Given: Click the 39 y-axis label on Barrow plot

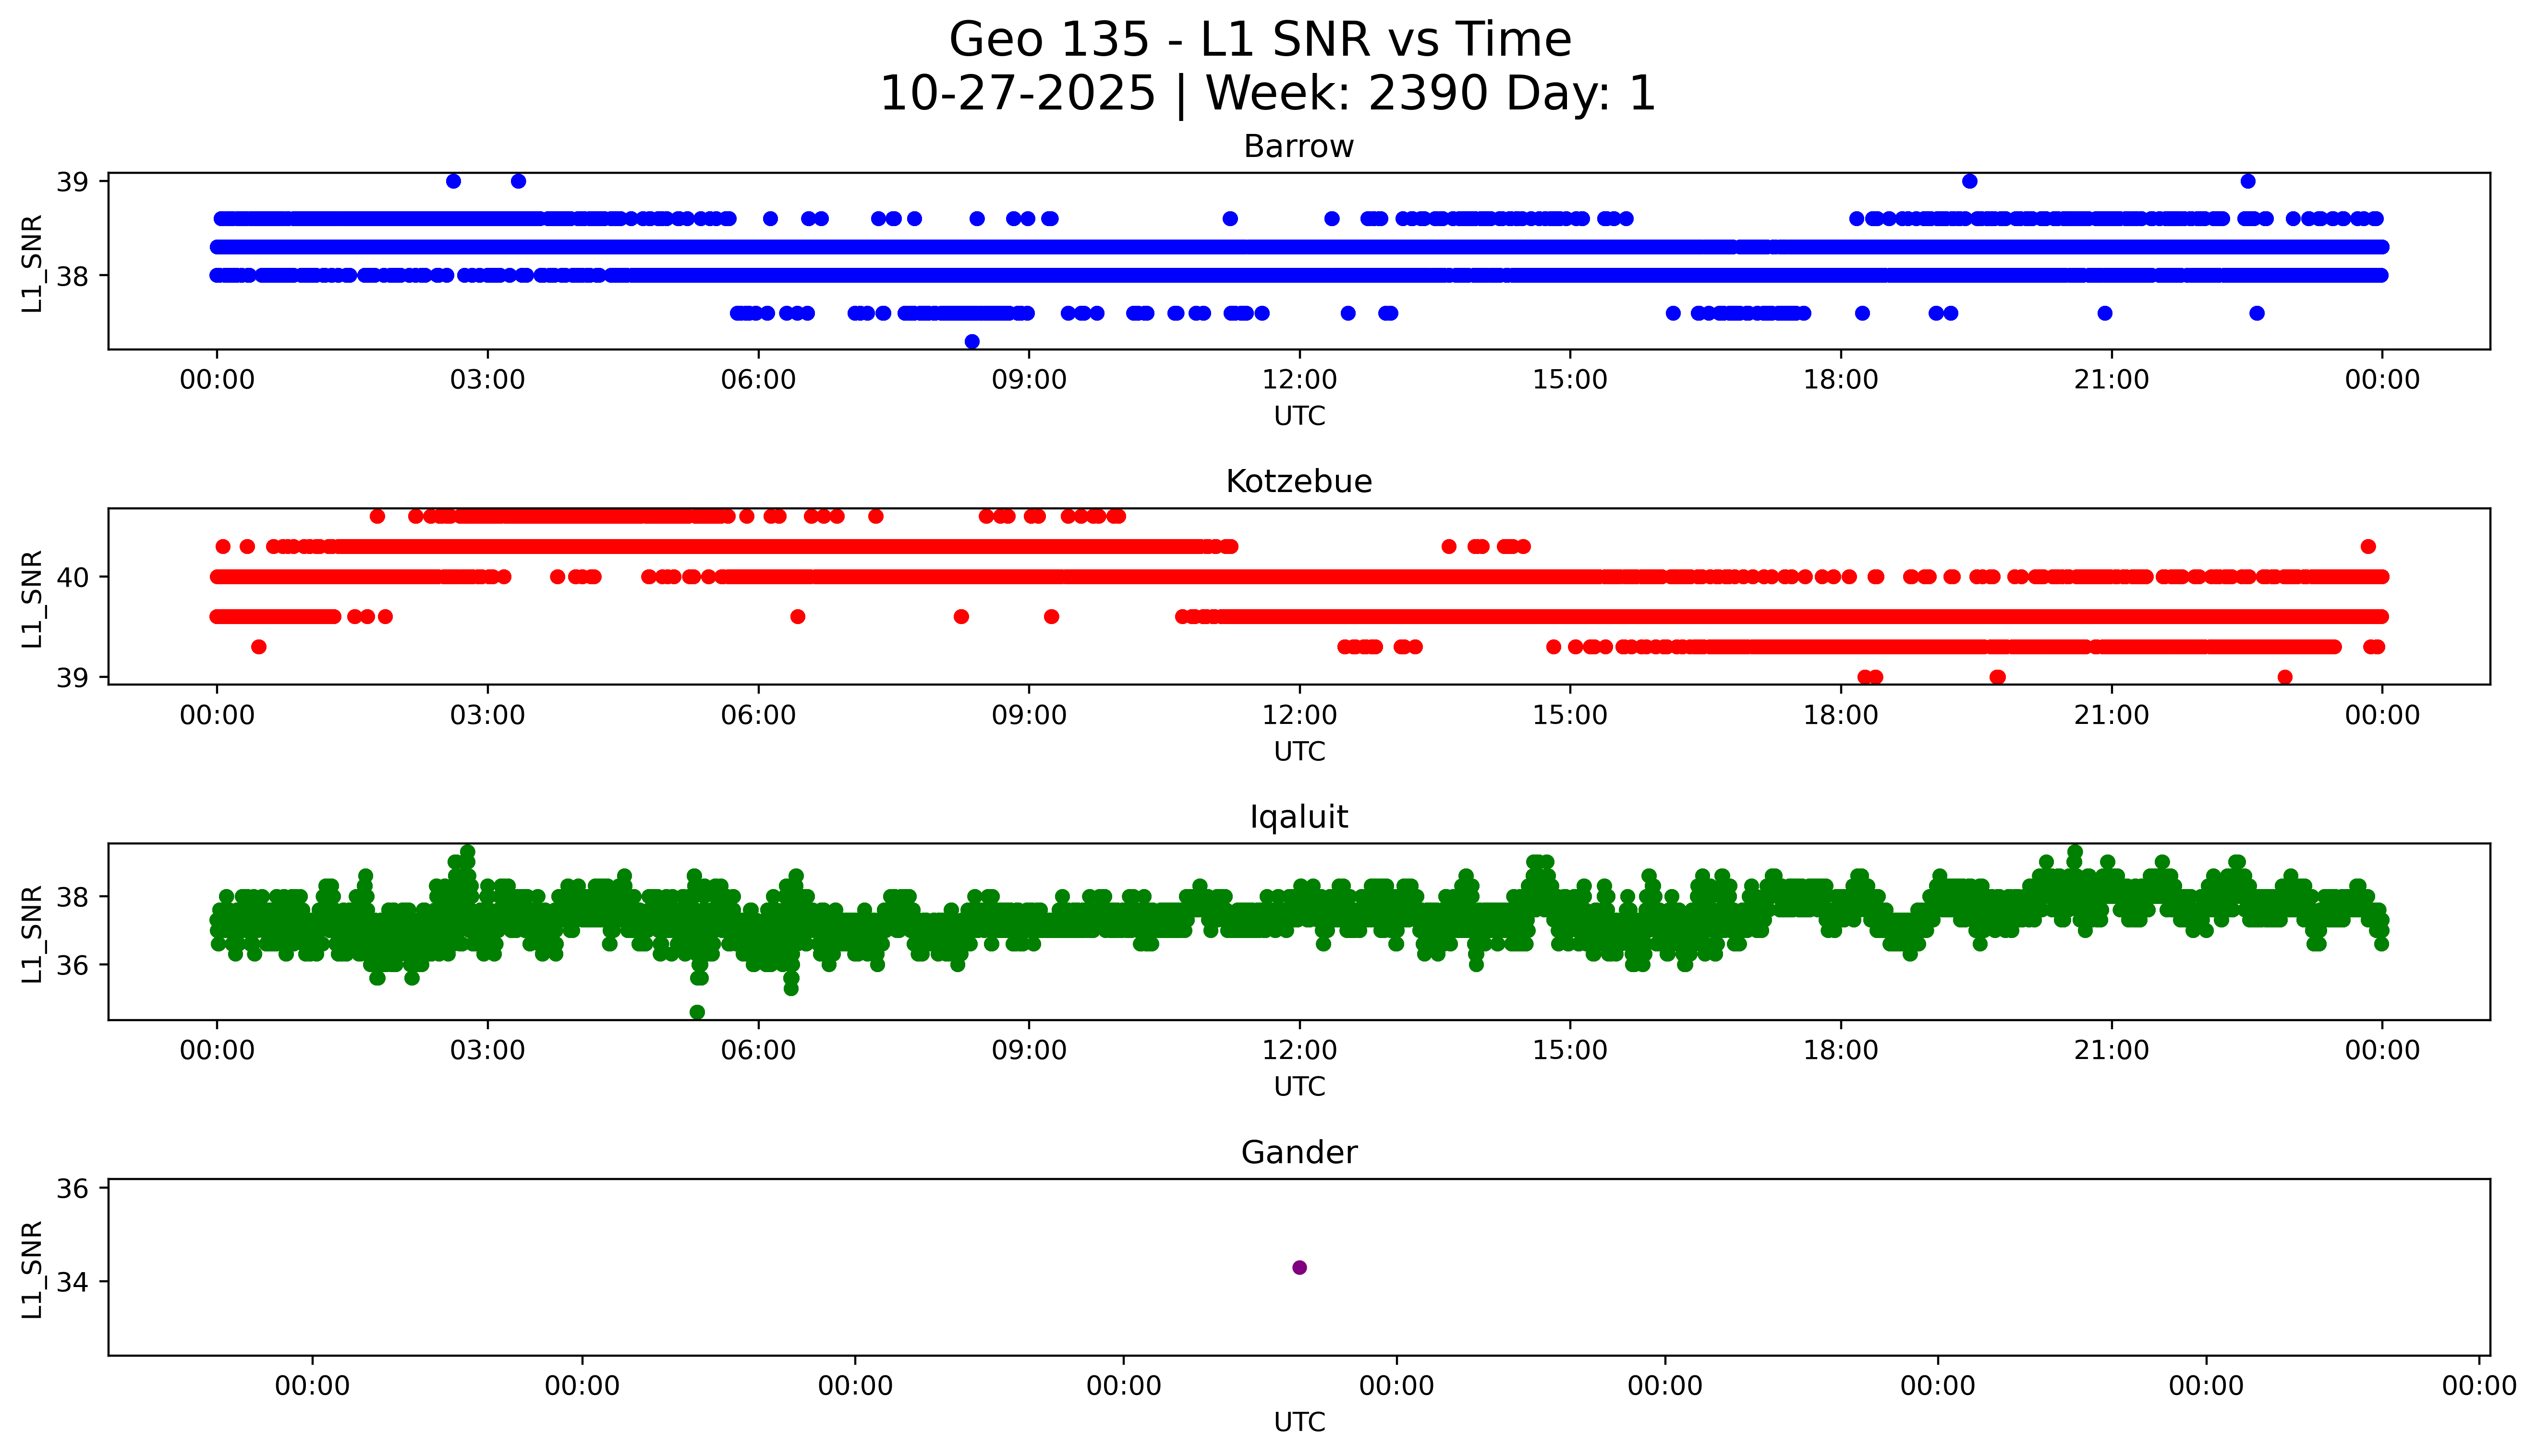Looking at the screenshot, I should [72, 181].
